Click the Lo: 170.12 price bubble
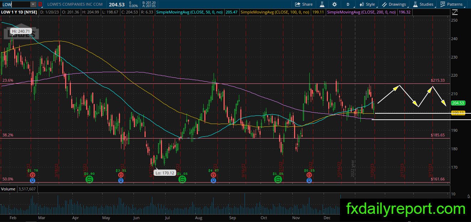 tap(164, 173)
